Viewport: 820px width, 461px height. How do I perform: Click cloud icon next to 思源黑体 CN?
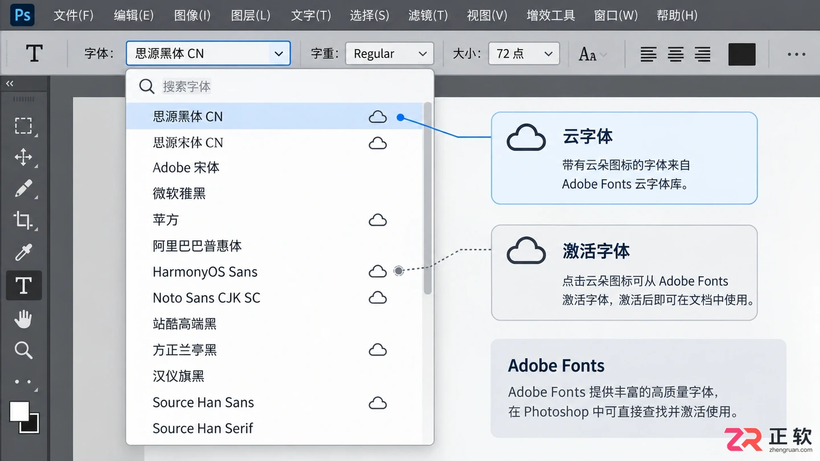click(378, 117)
